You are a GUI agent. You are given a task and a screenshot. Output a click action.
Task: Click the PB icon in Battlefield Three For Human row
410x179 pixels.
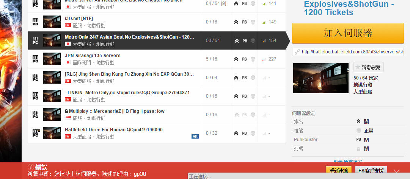click(x=244, y=133)
